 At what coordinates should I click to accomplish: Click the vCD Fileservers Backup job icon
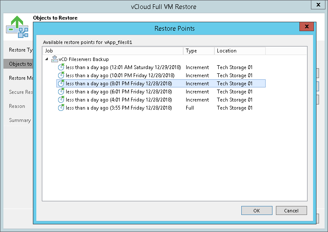(x=54, y=59)
